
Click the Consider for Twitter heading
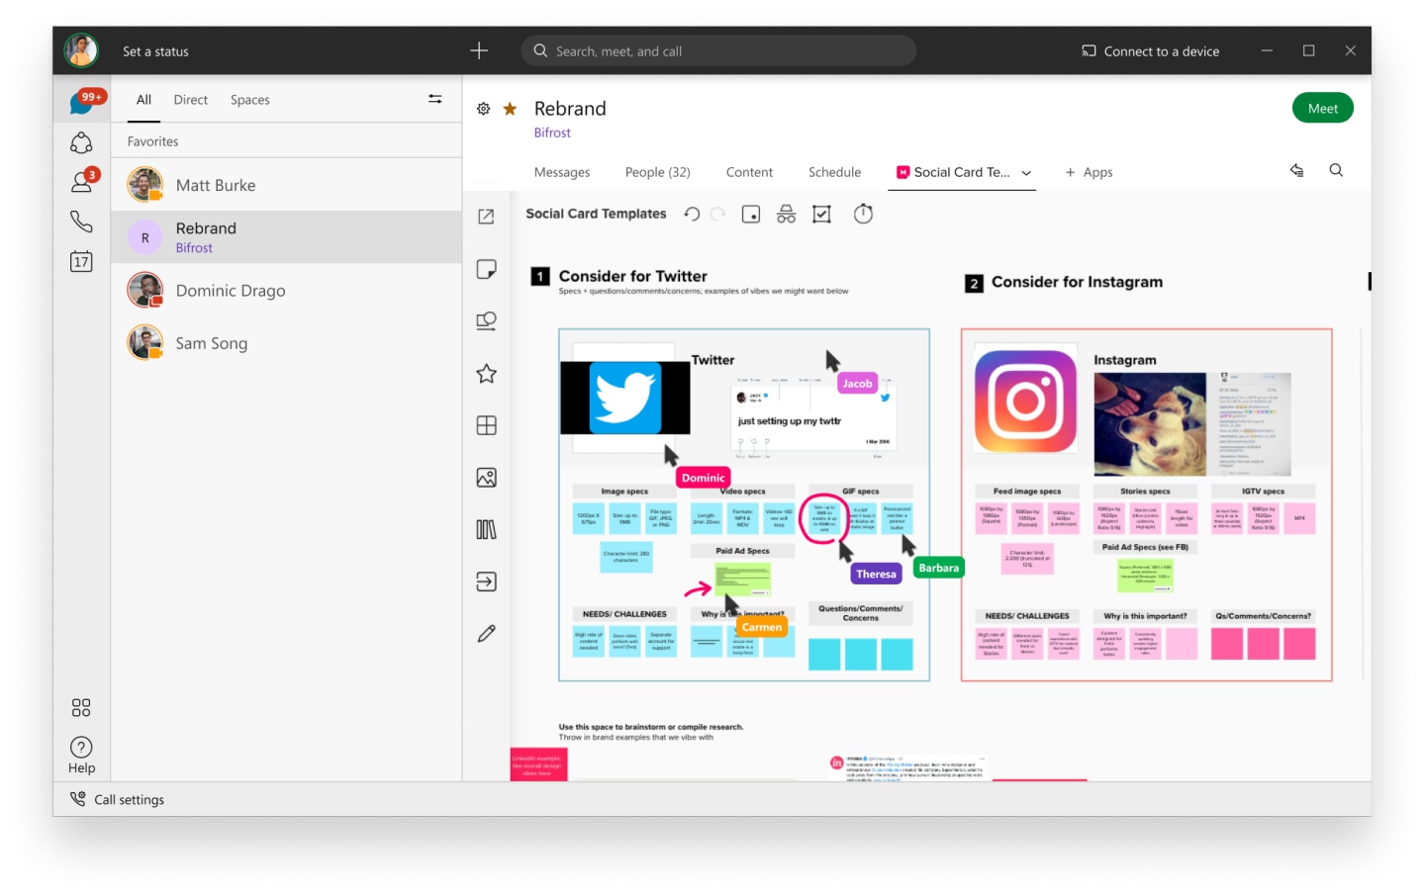click(x=632, y=276)
